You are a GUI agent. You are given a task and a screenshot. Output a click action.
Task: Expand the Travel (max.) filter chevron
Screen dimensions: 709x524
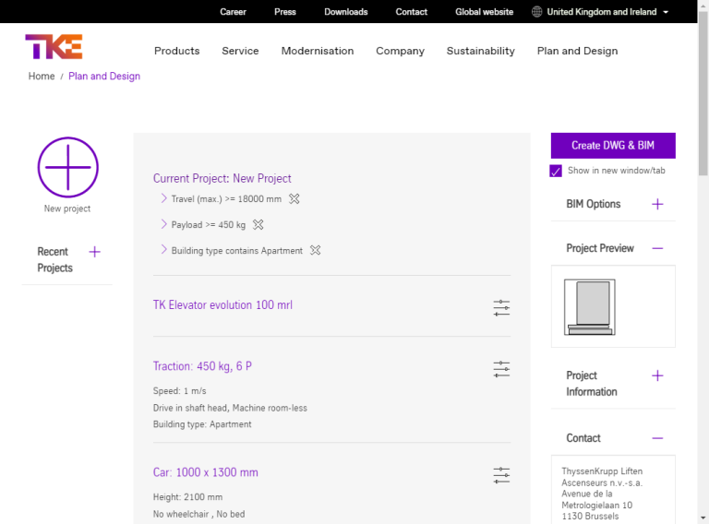(x=163, y=198)
